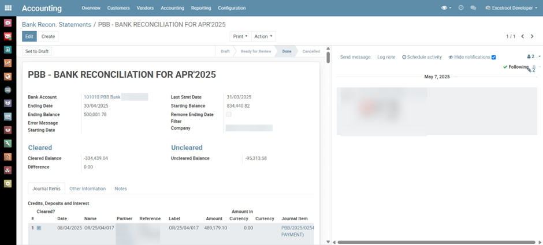This screenshot has height=245, width=543.
Task: Open the purple boxes inventory sidebar icon
Action: pos(8,103)
